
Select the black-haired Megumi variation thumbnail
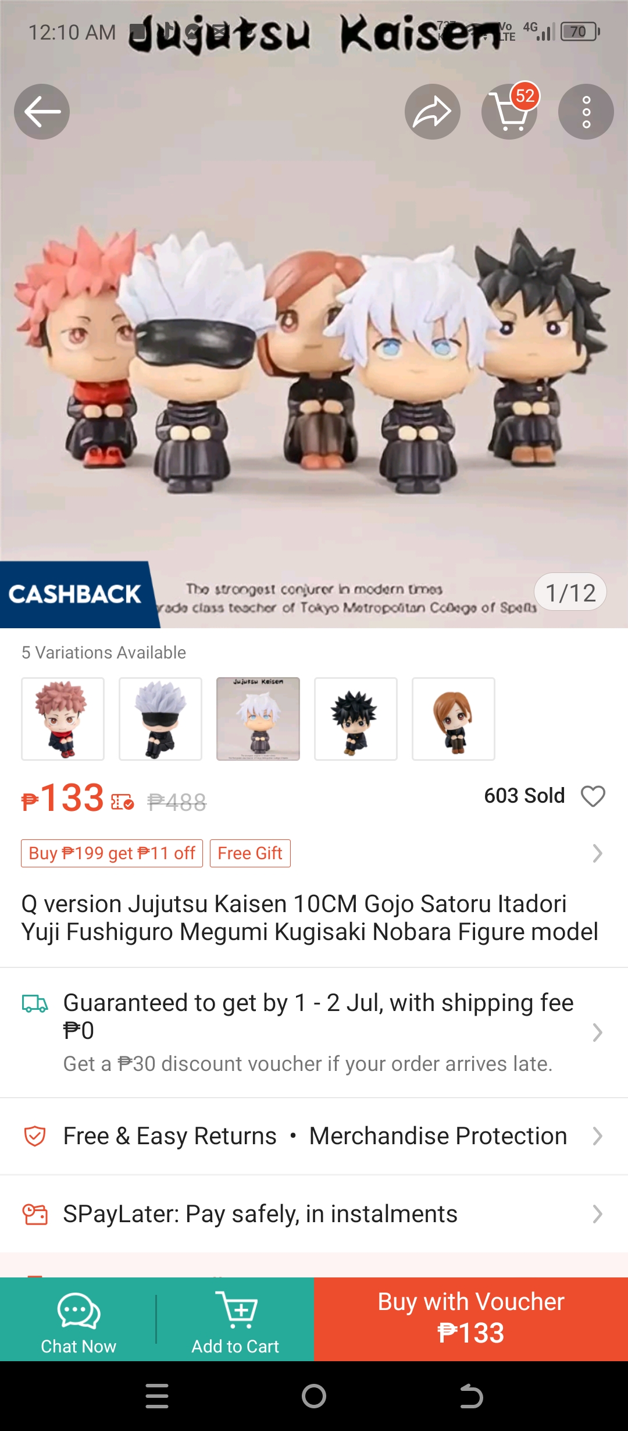pos(356,719)
